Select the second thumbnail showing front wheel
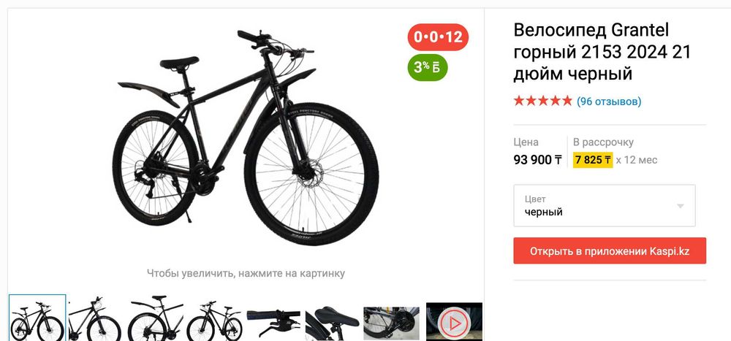Viewport: 731px width, 341px height. tap(95, 319)
